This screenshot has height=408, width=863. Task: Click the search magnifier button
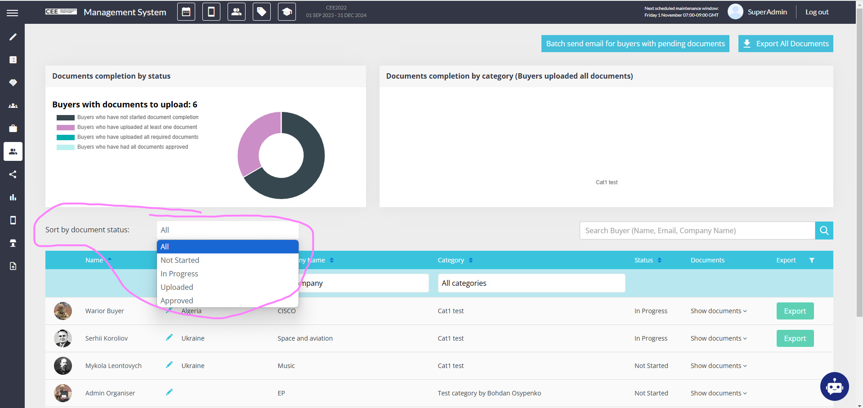click(x=824, y=231)
